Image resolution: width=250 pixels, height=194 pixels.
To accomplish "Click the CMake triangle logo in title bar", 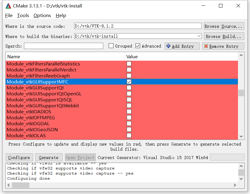I will pos(8,5).
